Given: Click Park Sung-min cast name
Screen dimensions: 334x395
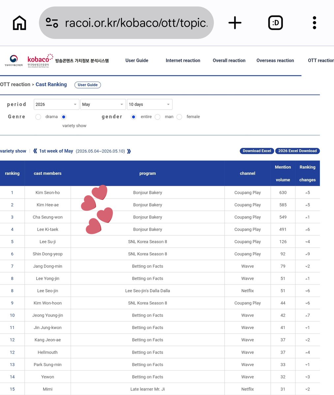Looking at the screenshot, I should (x=47, y=365).
